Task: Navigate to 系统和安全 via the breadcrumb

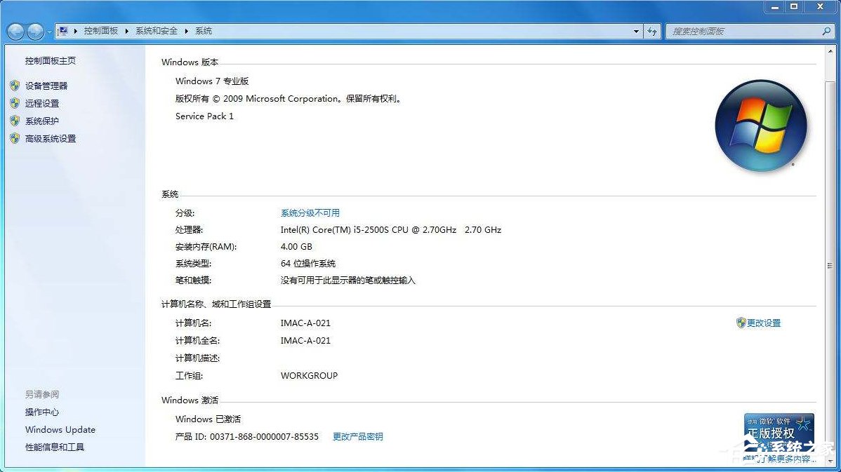Action: 156,31
